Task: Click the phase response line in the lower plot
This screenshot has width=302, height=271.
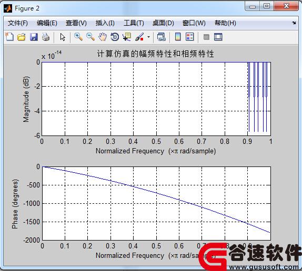Action: pos(156,193)
